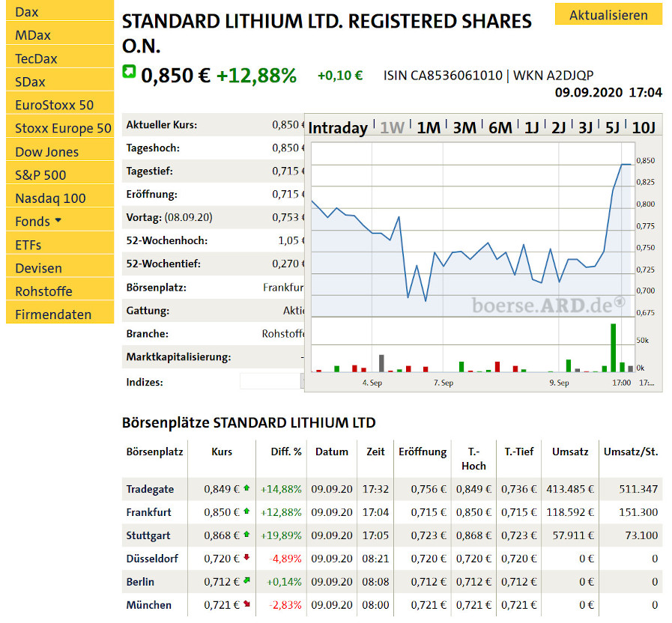Sort table by Umsatz column header
Screen dimensions: 672x623
[570, 452]
